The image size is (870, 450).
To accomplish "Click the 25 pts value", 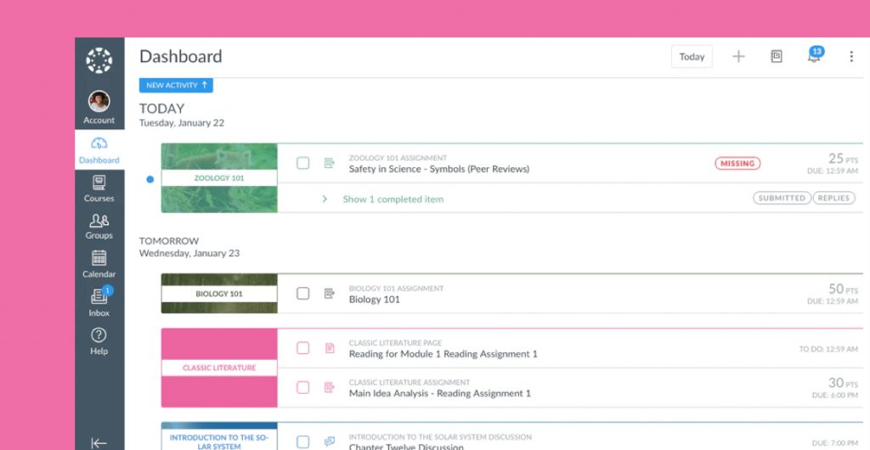I will click(844, 159).
